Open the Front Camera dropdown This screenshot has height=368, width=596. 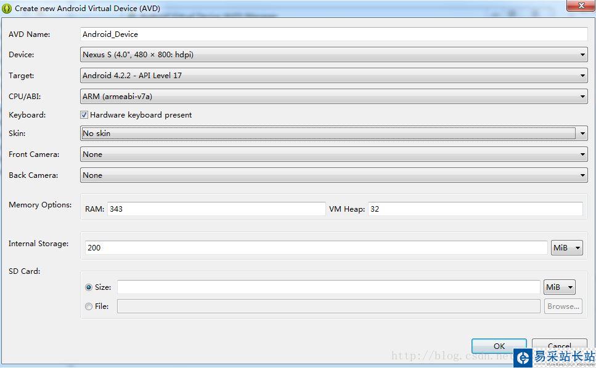[333, 154]
